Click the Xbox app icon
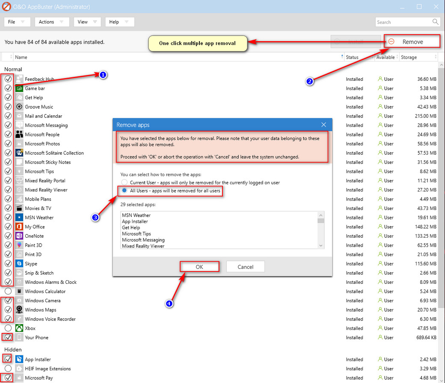Screen dimensions: 445x383 [19, 328]
